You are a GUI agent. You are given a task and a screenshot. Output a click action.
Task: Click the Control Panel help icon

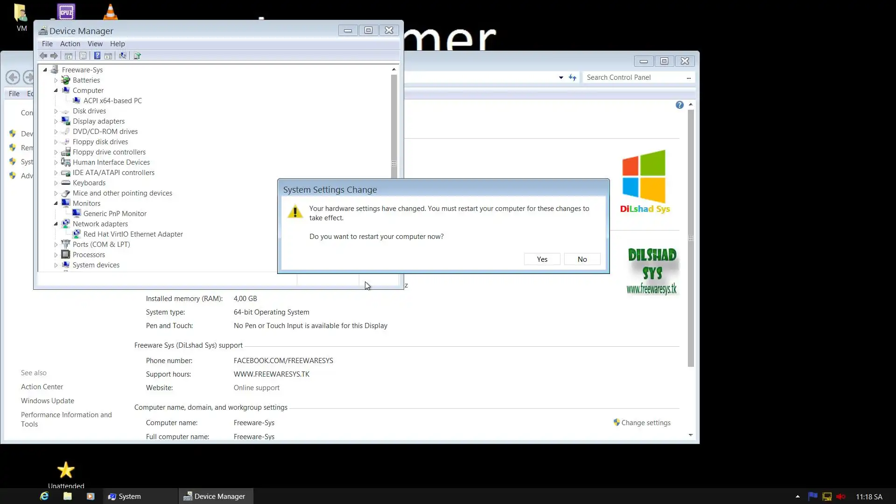pyautogui.click(x=679, y=105)
